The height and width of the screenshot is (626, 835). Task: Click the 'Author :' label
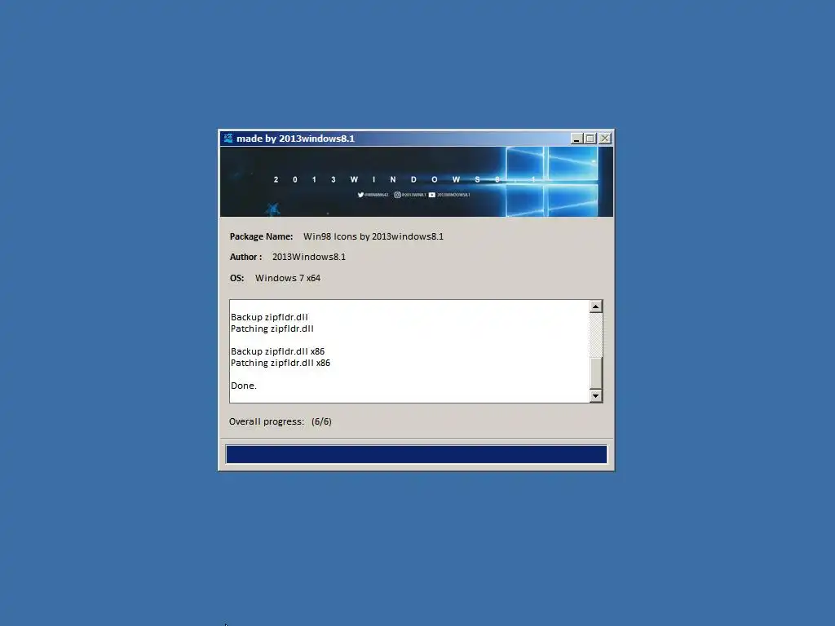click(246, 257)
